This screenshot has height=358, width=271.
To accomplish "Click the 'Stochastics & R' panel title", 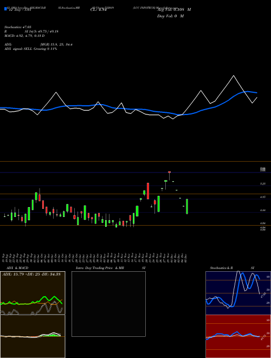I will [221, 268].
